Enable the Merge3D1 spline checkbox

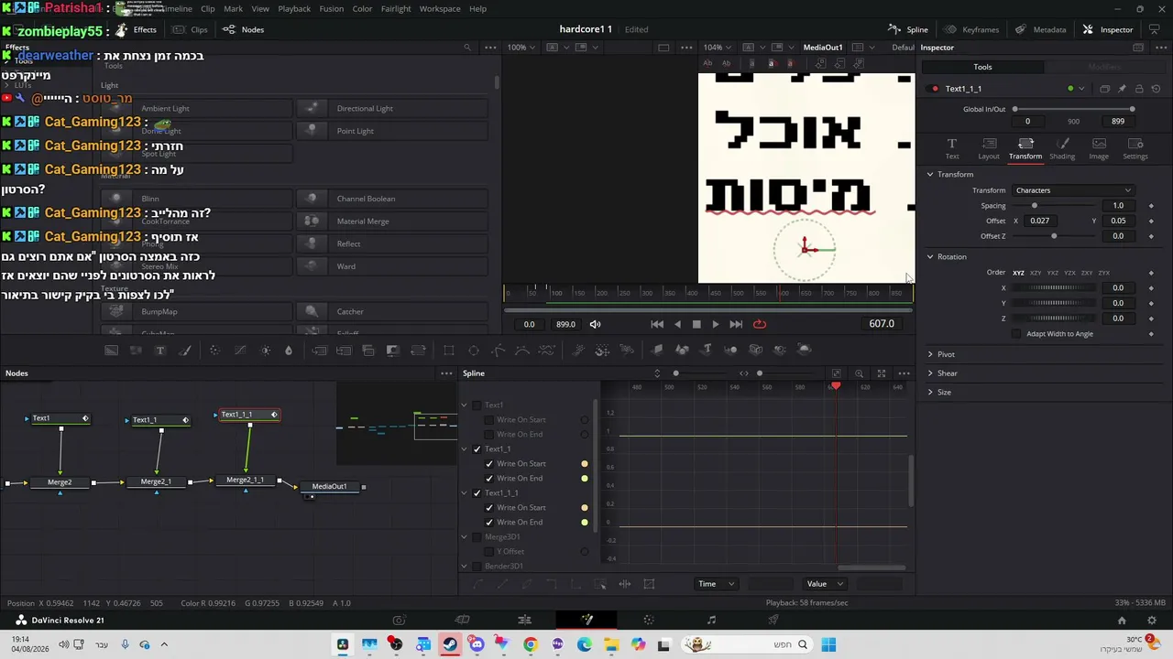pos(477,537)
